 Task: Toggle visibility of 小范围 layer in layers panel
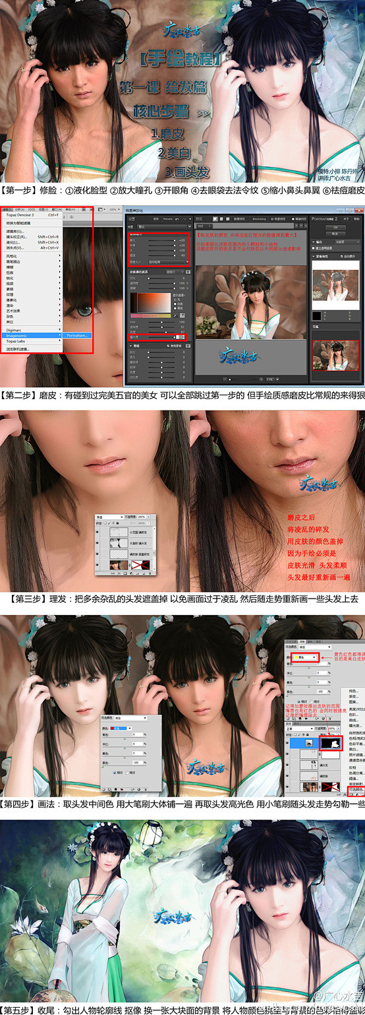(x=98, y=532)
